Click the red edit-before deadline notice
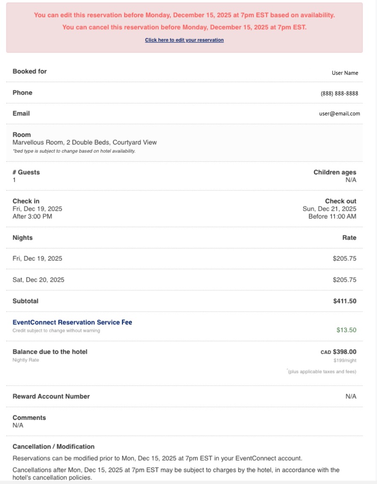 pyautogui.click(x=184, y=15)
